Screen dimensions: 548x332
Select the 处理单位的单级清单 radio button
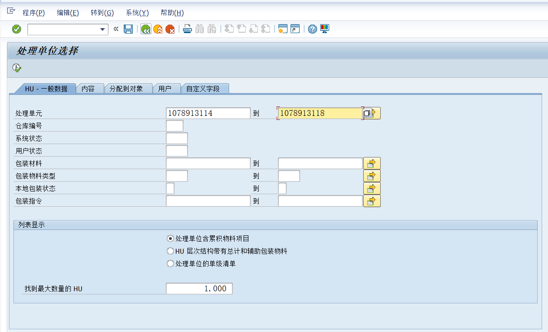170,264
